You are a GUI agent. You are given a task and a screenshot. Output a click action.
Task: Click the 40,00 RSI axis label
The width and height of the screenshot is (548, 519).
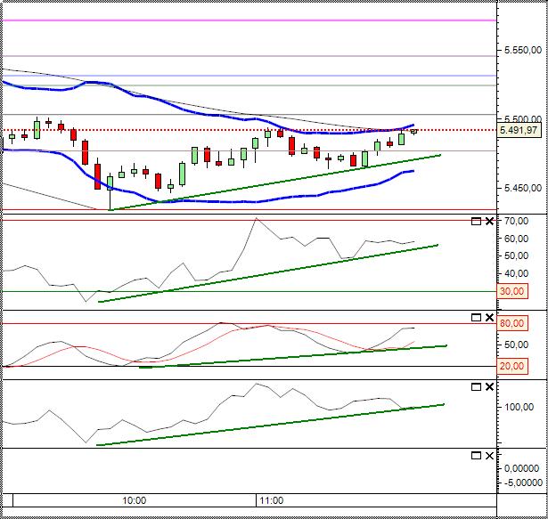516,274
